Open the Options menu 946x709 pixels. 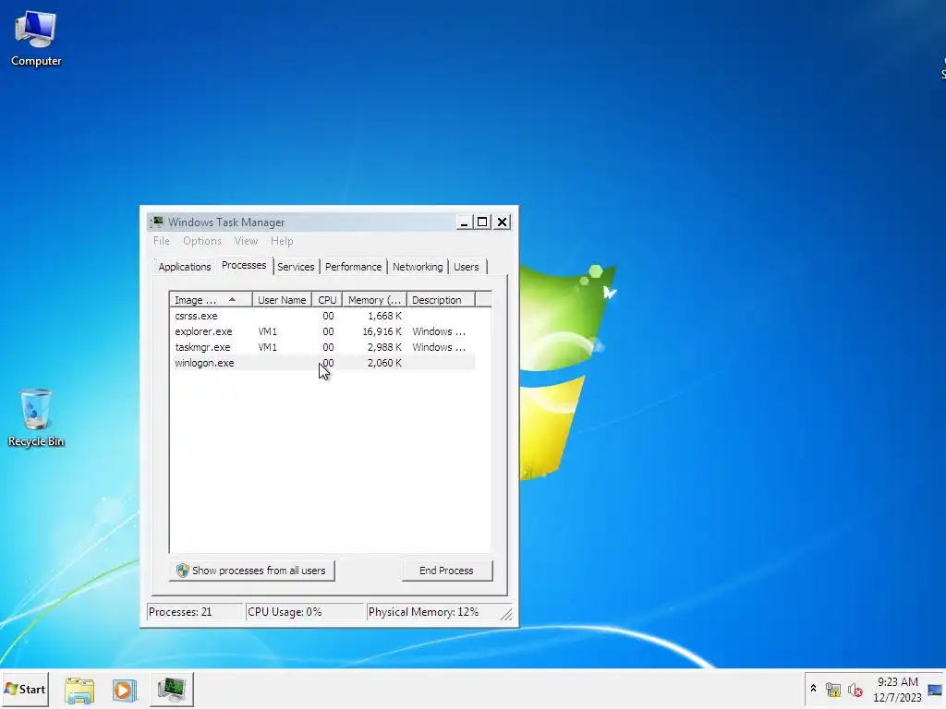click(202, 241)
